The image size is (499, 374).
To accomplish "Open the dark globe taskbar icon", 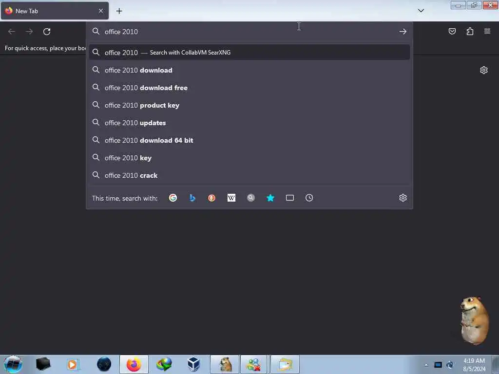I will [104, 364].
